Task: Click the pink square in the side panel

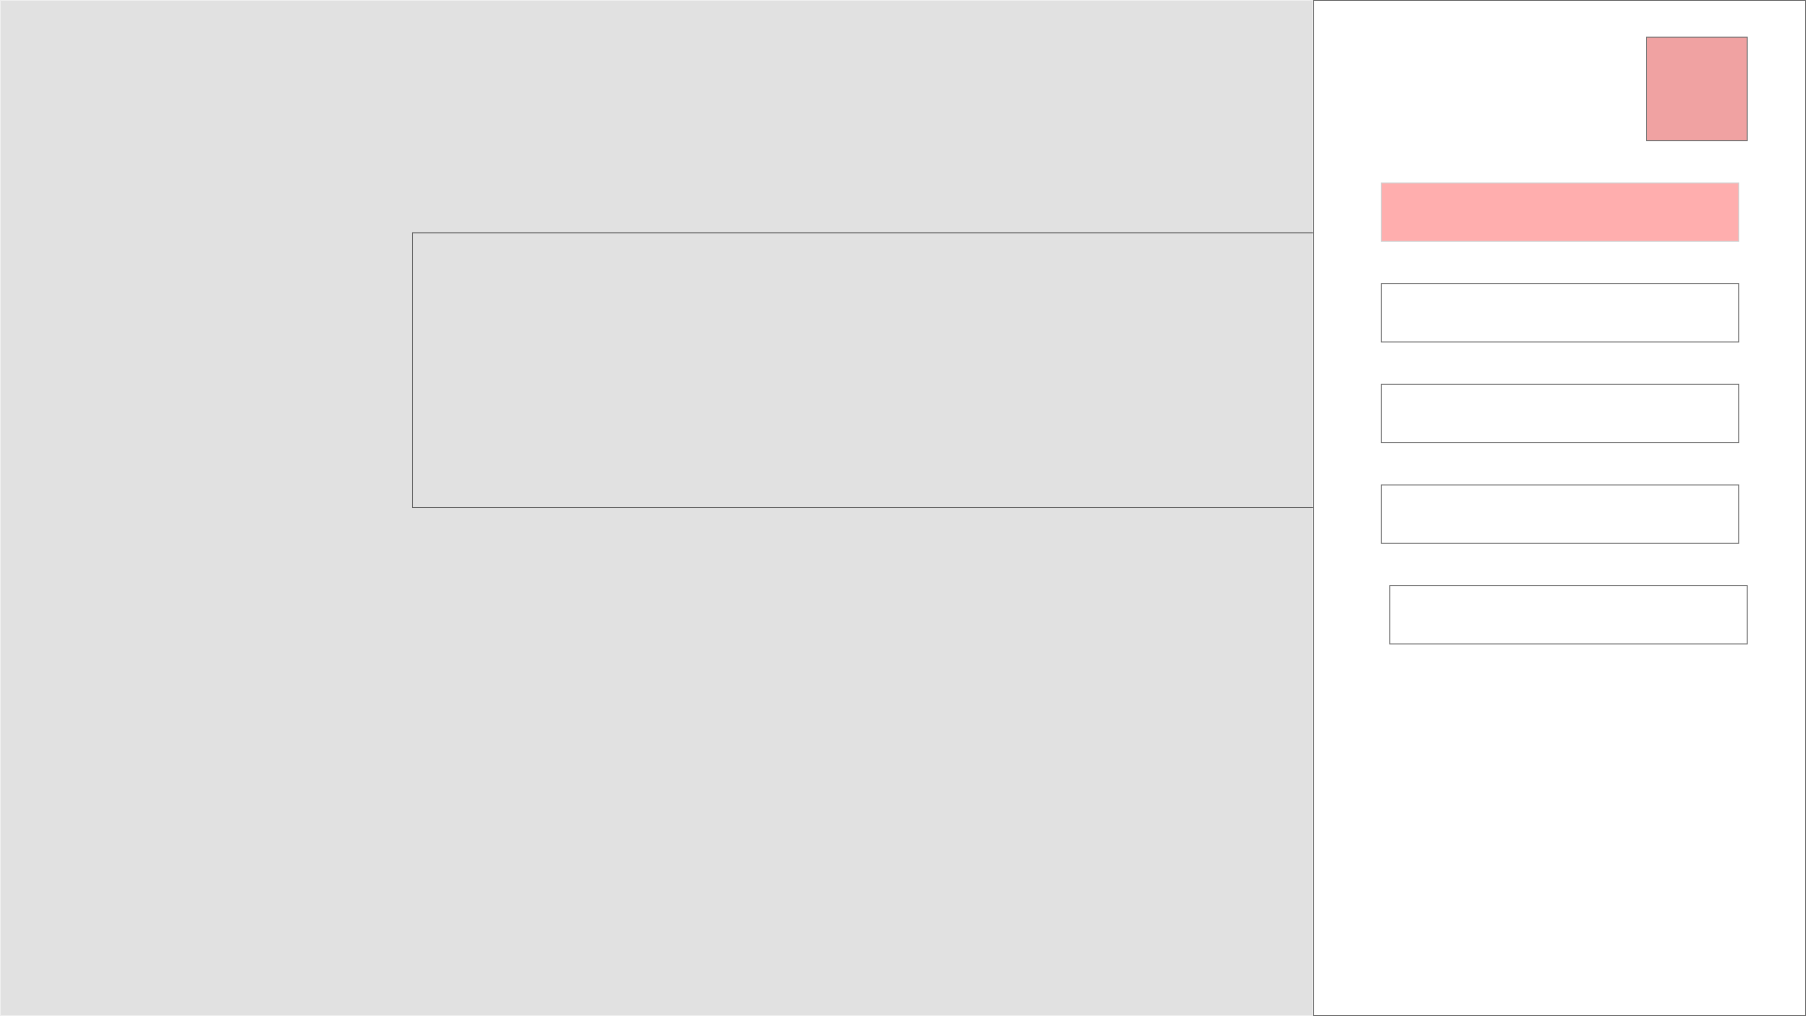Action: (1696, 88)
